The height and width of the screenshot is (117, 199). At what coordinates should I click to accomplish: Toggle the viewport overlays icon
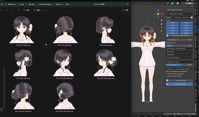point(178,4)
